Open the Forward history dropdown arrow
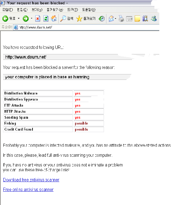Image resolution: width=183 pixels, height=205 pixels. [32, 19]
